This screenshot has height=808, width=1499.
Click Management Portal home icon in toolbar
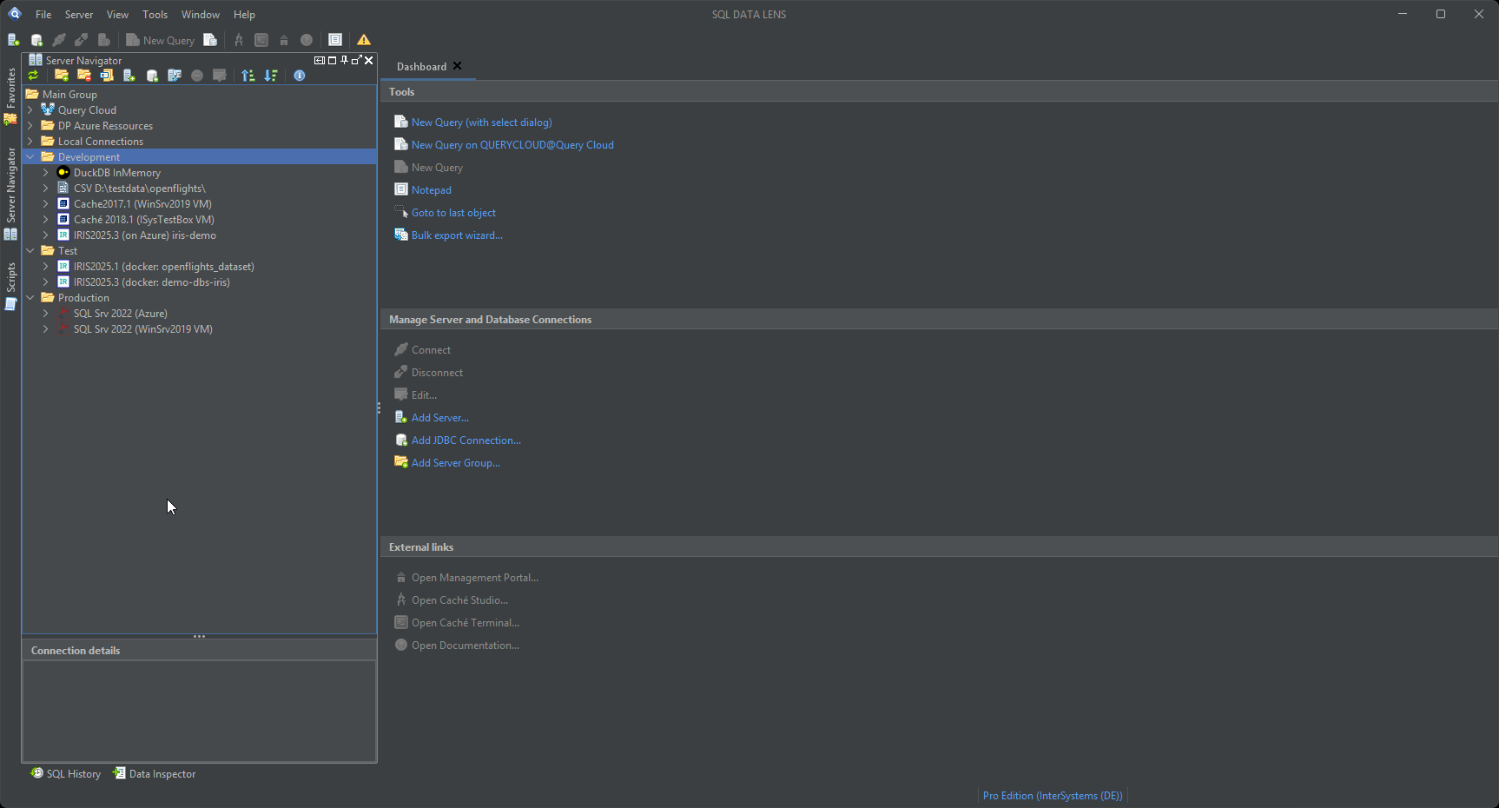tap(284, 40)
